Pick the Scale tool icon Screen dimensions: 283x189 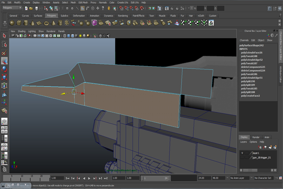click(4, 77)
